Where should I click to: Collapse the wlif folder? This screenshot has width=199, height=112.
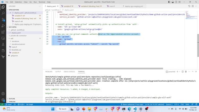pyautogui.click(x=24, y=39)
